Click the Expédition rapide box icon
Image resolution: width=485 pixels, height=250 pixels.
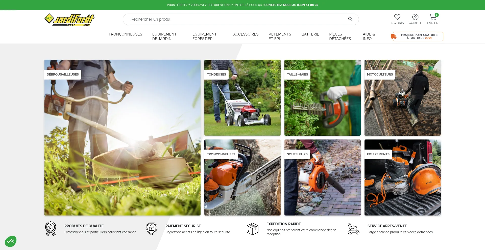pos(252,229)
